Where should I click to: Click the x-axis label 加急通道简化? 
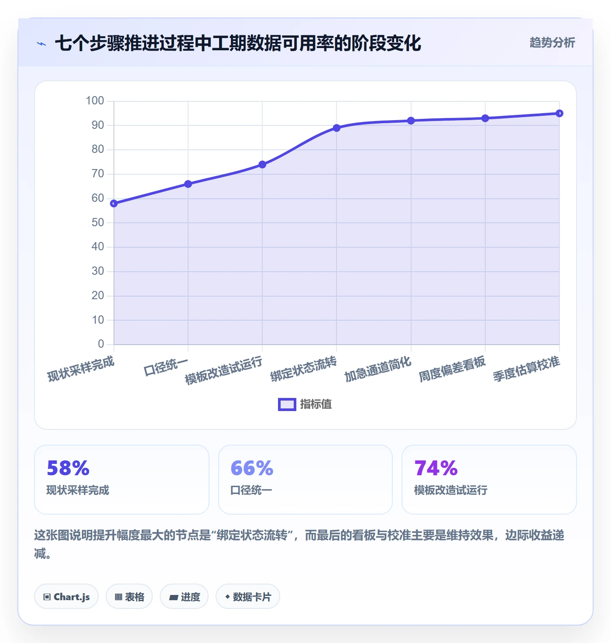click(378, 369)
